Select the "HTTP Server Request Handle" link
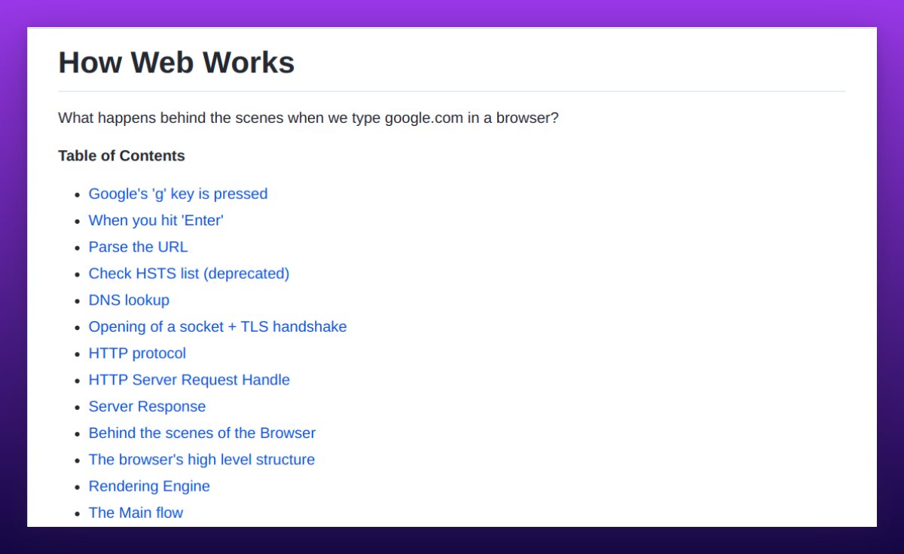 click(189, 380)
